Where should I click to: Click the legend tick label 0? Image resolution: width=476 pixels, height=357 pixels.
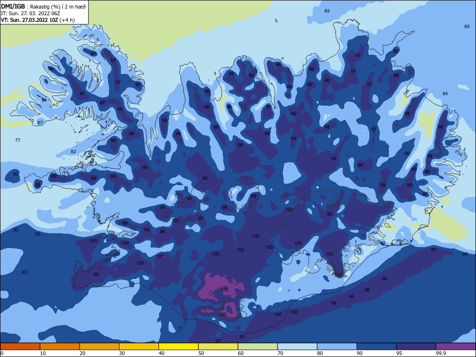(2, 353)
